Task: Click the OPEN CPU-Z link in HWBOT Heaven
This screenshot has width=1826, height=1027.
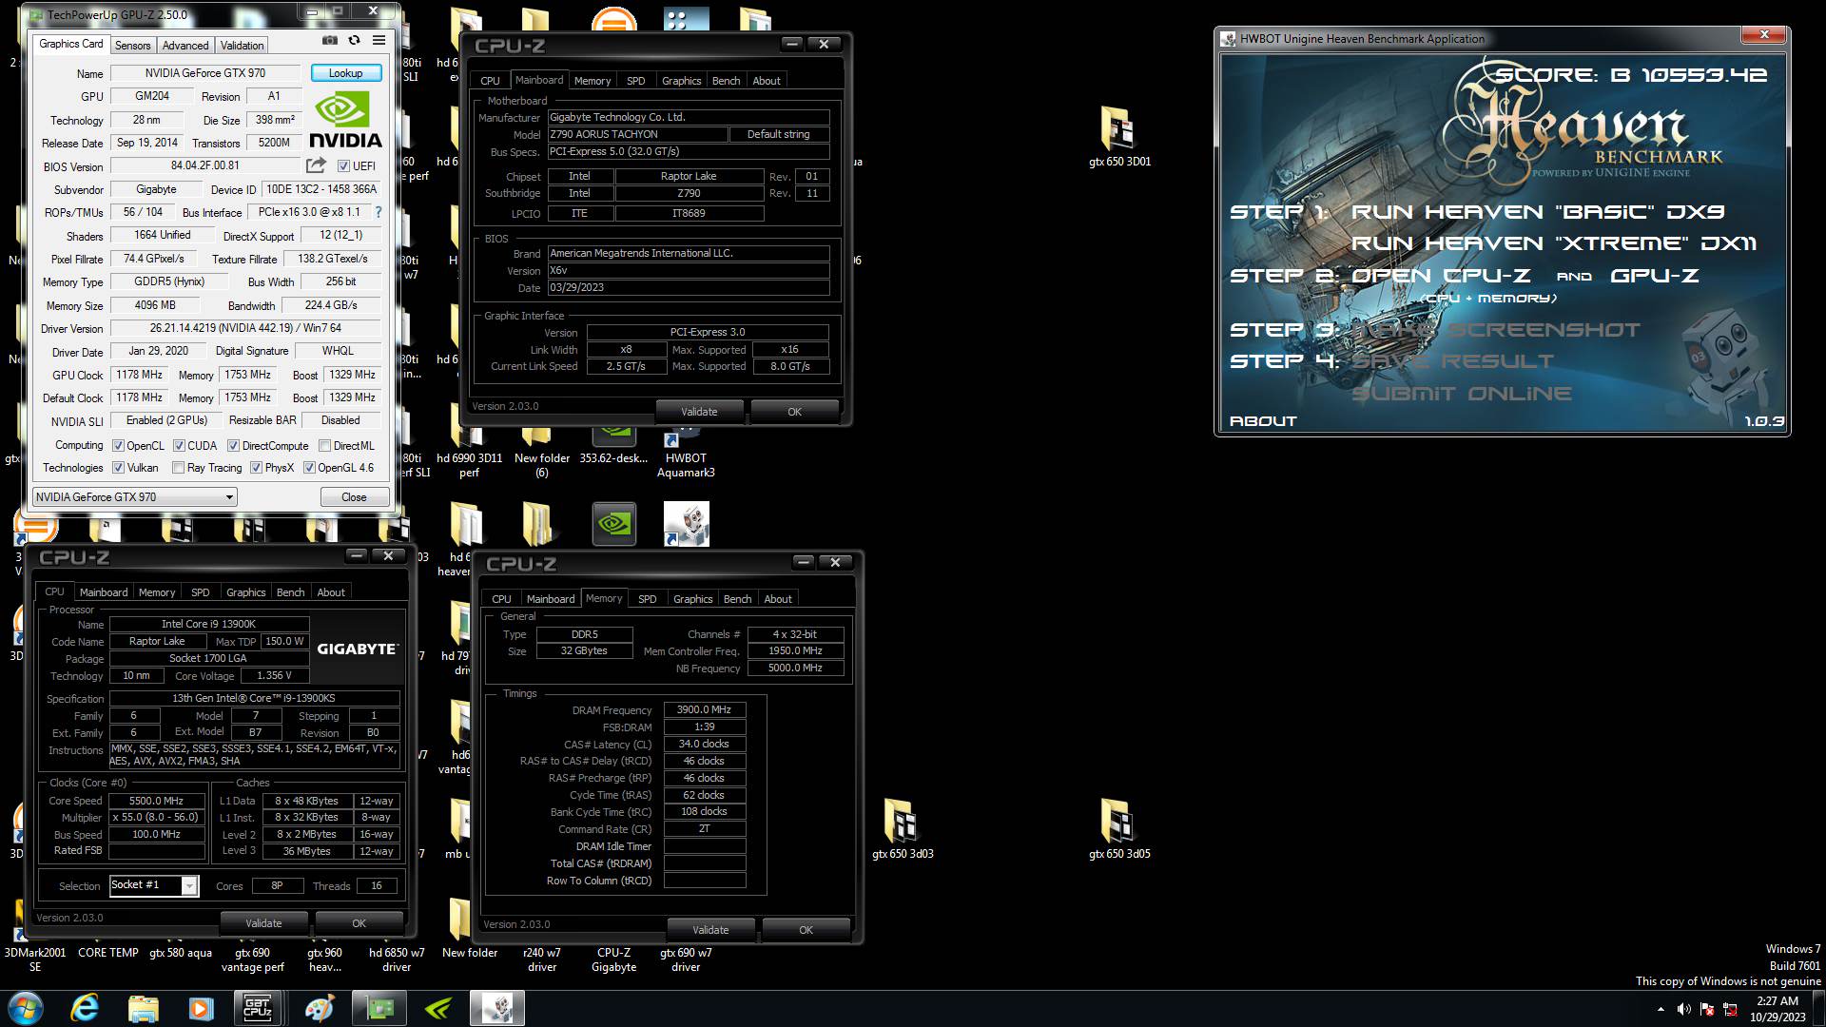Action: point(1440,276)
